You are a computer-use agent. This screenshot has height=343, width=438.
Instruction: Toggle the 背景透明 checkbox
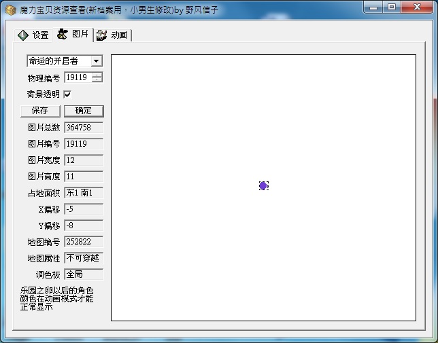coord(67,94)
